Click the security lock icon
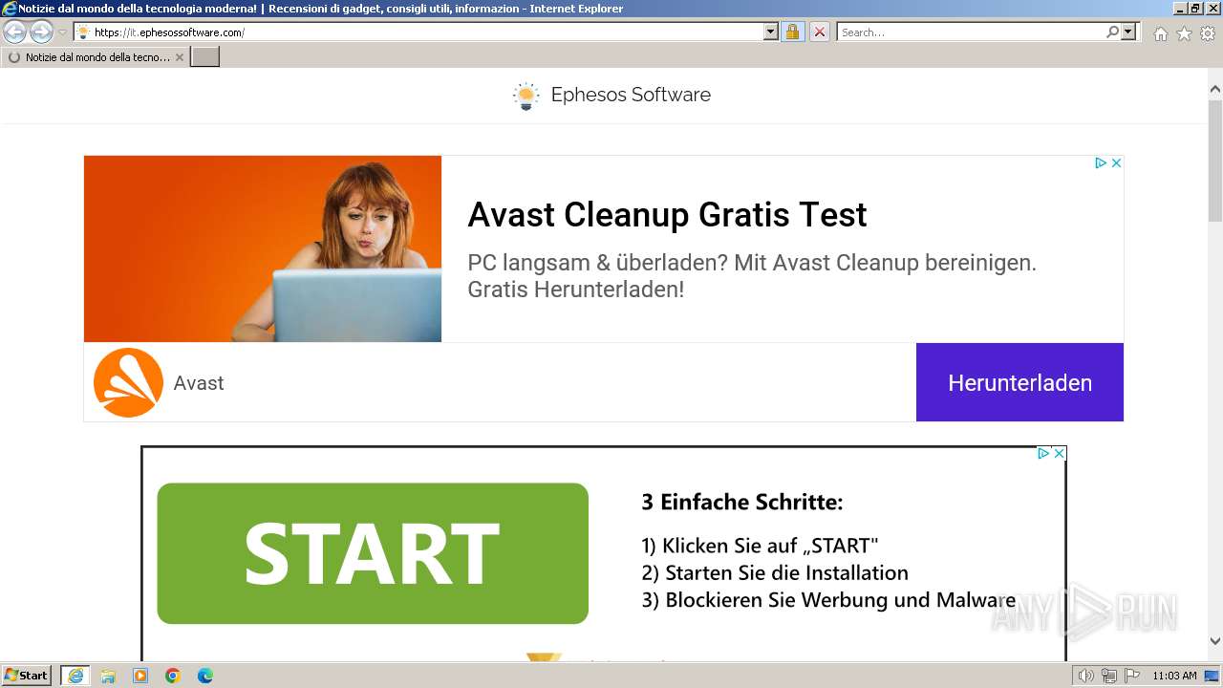 pyautogui.click(x=792, y=32)
